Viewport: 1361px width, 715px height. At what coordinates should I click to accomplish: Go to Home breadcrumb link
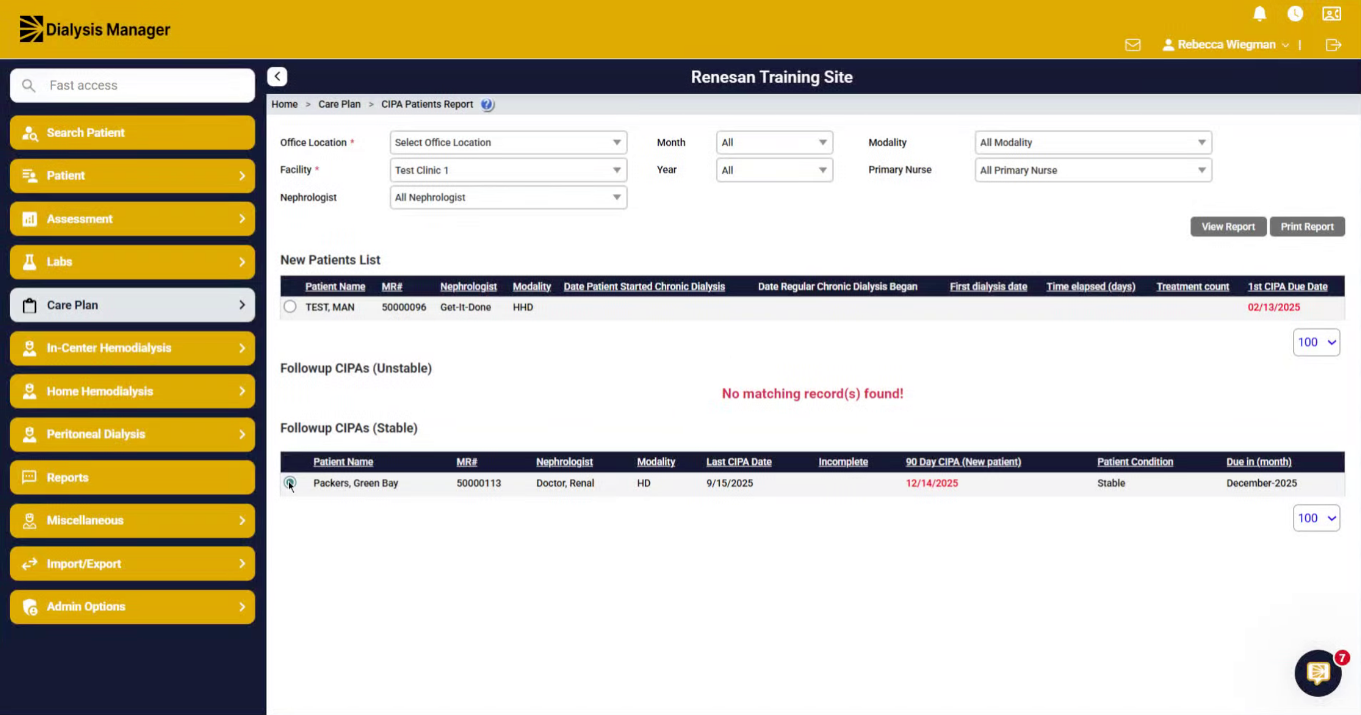284,104
